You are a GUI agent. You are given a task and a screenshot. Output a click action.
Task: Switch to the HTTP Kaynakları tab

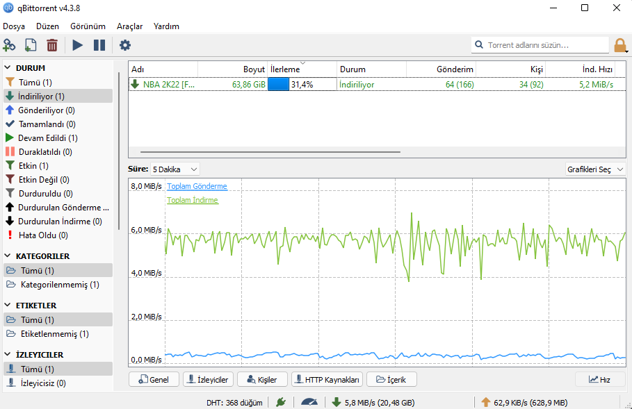coord(327,379)
